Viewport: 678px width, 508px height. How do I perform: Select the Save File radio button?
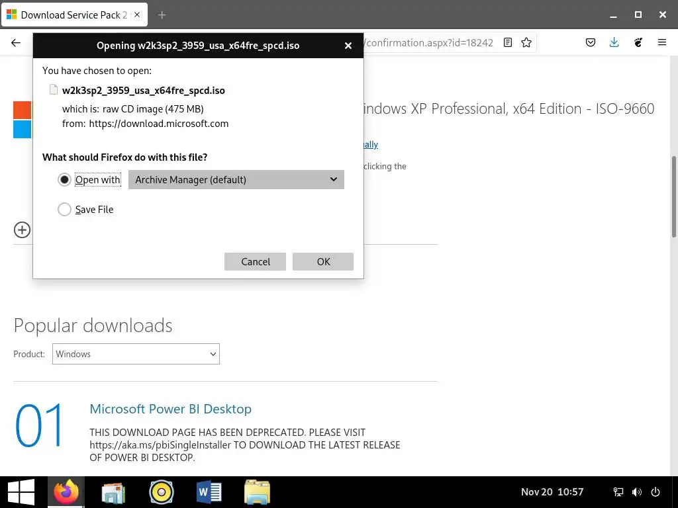[x=64, y=210]
